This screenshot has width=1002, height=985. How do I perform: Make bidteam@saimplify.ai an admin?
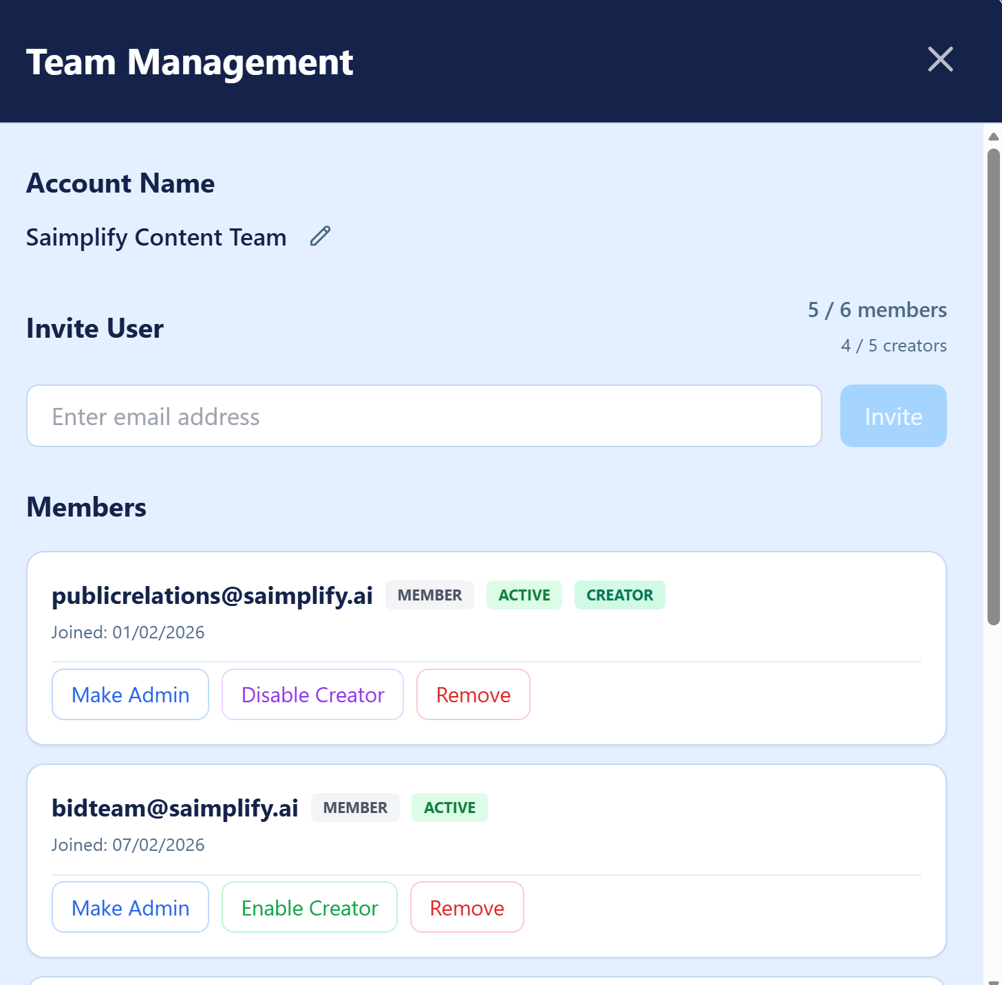(x=130, y=908)
